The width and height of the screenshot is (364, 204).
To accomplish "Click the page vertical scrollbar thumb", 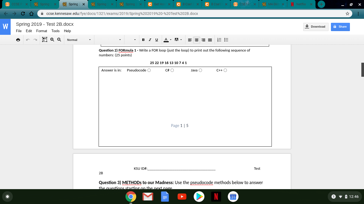I will click(362, 70).
